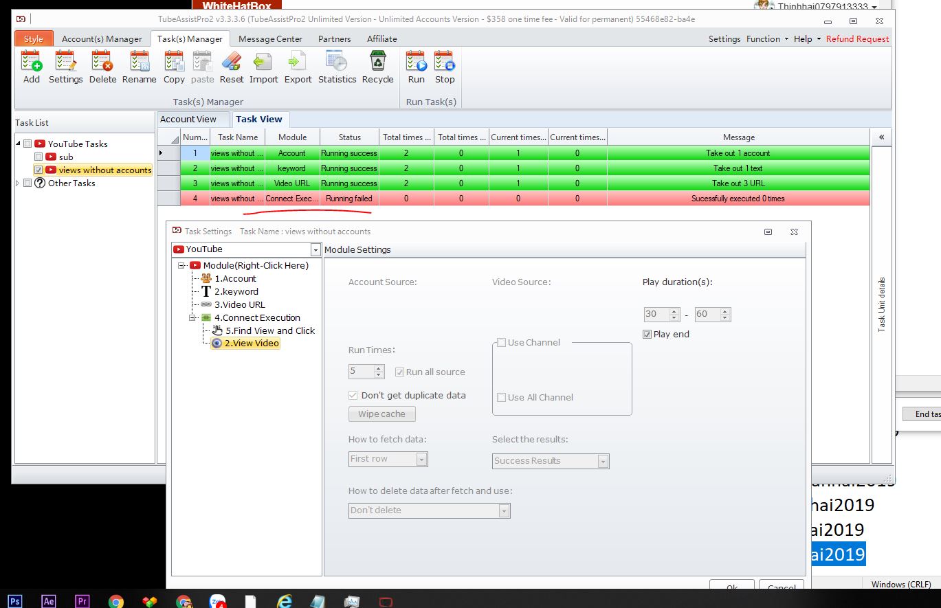The height and width of the screenshot is (608, 941).
Task: Select the '1.Account' module tree item
Action: [x=235, y=279]
